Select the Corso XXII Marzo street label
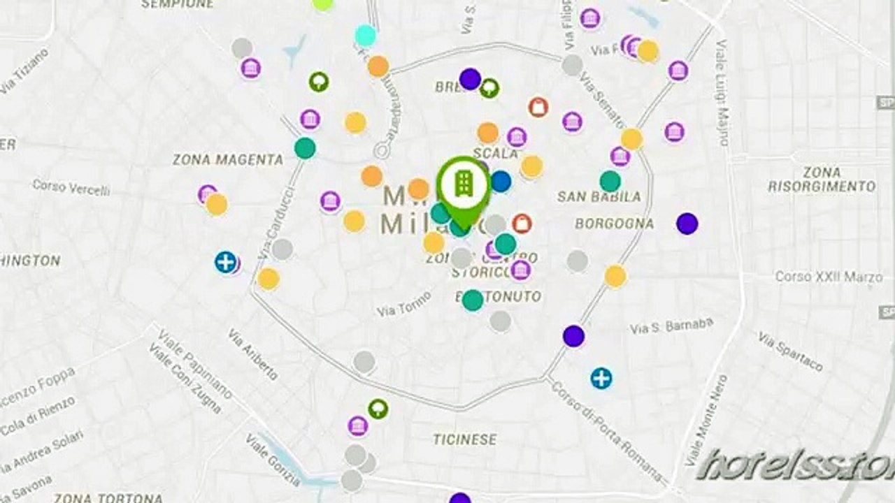Image resolution: width=895 pixels, height=503 pixels. pos(829,277)
